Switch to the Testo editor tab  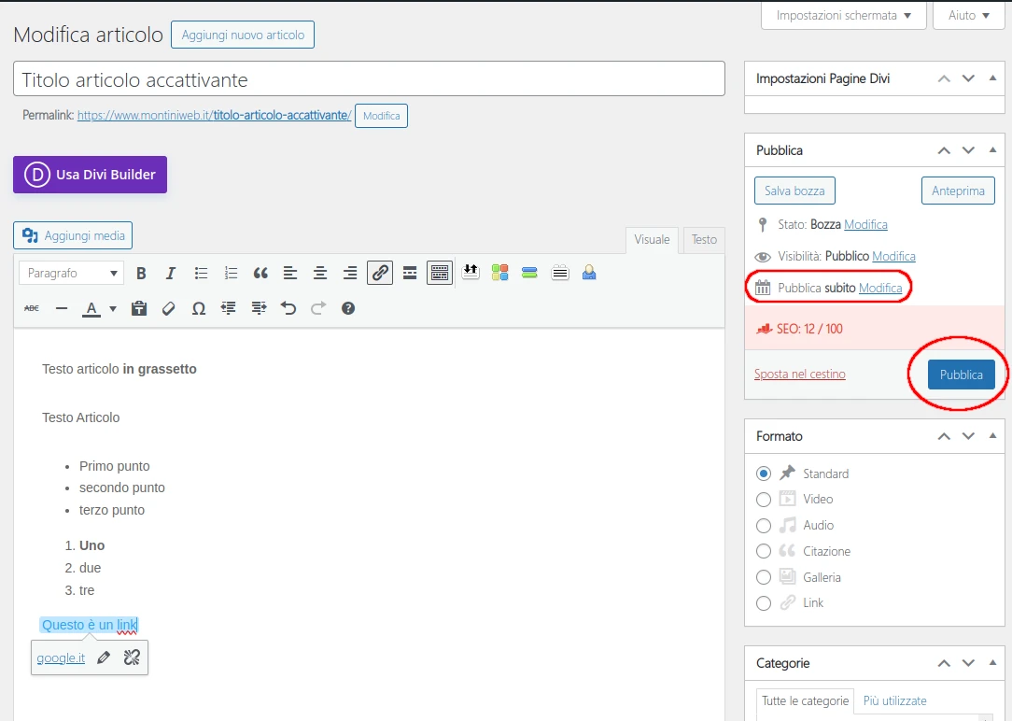point(704,240)
